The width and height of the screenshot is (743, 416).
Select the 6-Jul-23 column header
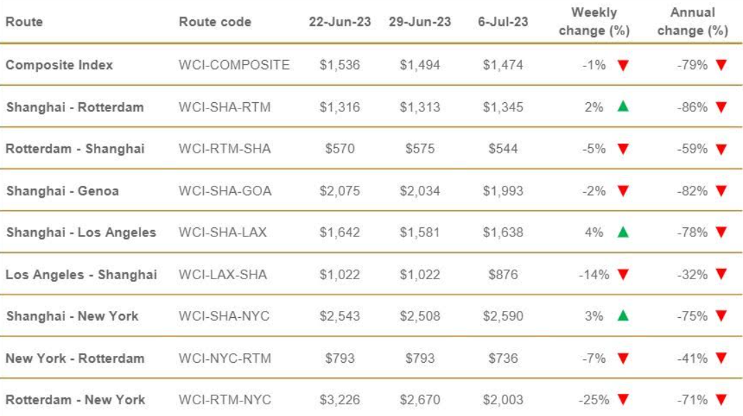[502, 22]
